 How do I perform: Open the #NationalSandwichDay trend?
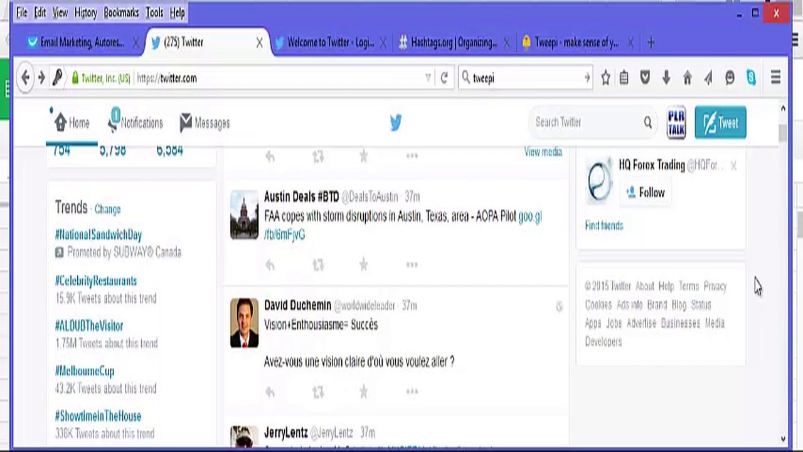click(98, 235)
